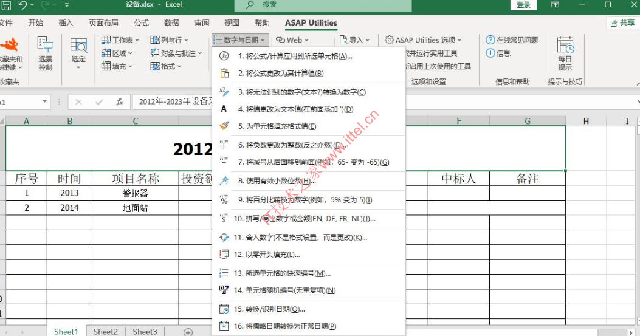Choose 1. 将公式/计算应用到所选单元格
640x336 pixels.
(x=309, y=57)
